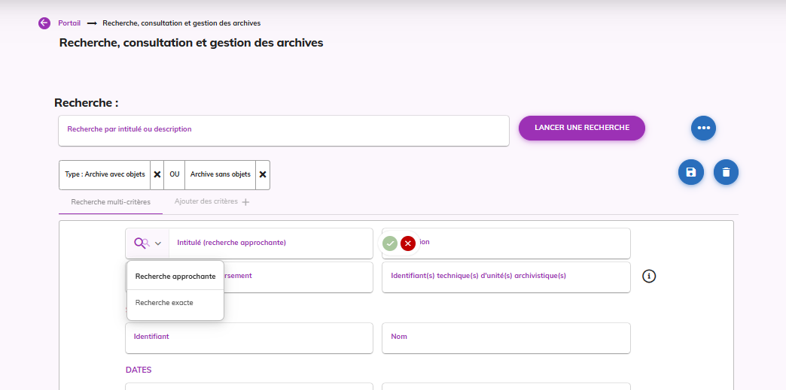Open the three-dots more options button

tap(703, 128)
